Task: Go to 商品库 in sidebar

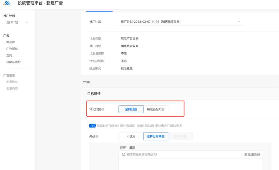Action: coord(11,42)
